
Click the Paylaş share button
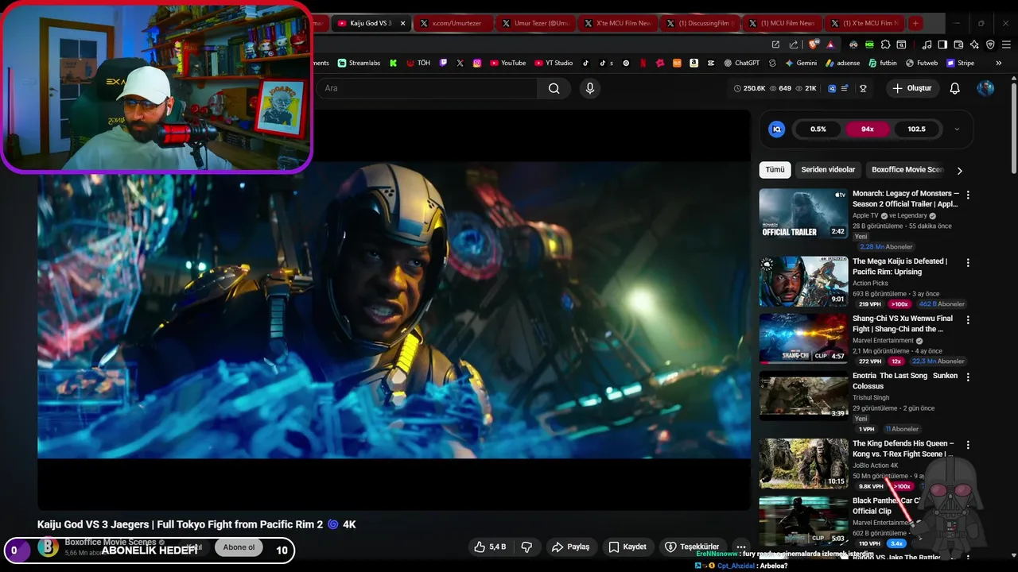pos(571,547)
